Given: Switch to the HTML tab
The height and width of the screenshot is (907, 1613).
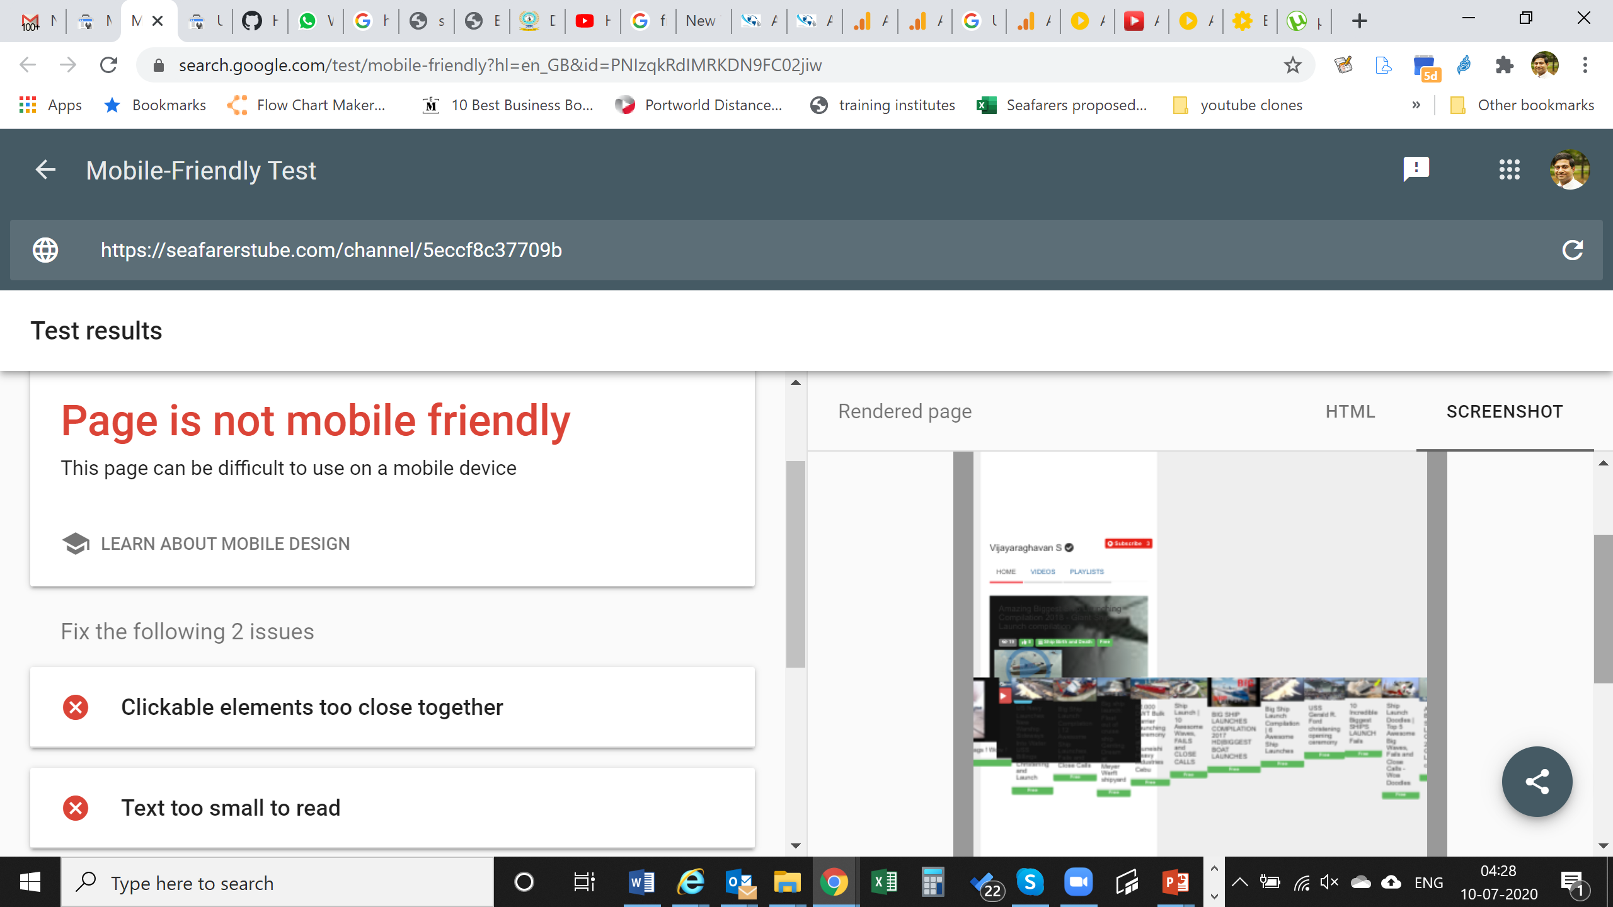Looking at the screenshot, I should point(1350,411).
